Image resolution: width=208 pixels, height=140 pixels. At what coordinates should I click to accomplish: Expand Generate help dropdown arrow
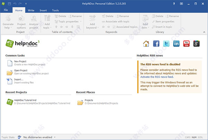11,28
